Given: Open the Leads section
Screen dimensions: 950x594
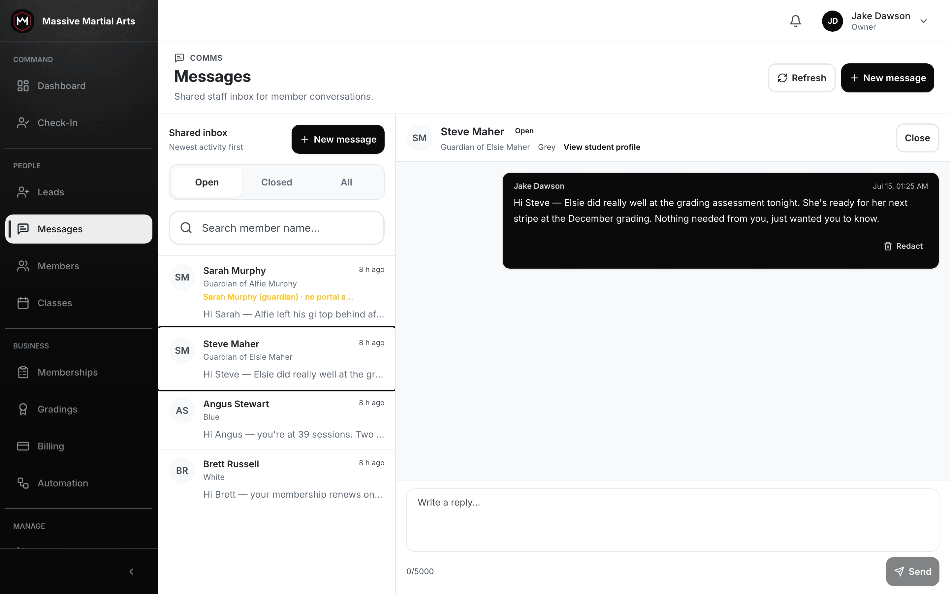Looking at the screenshot, I should tap(79, 192).
